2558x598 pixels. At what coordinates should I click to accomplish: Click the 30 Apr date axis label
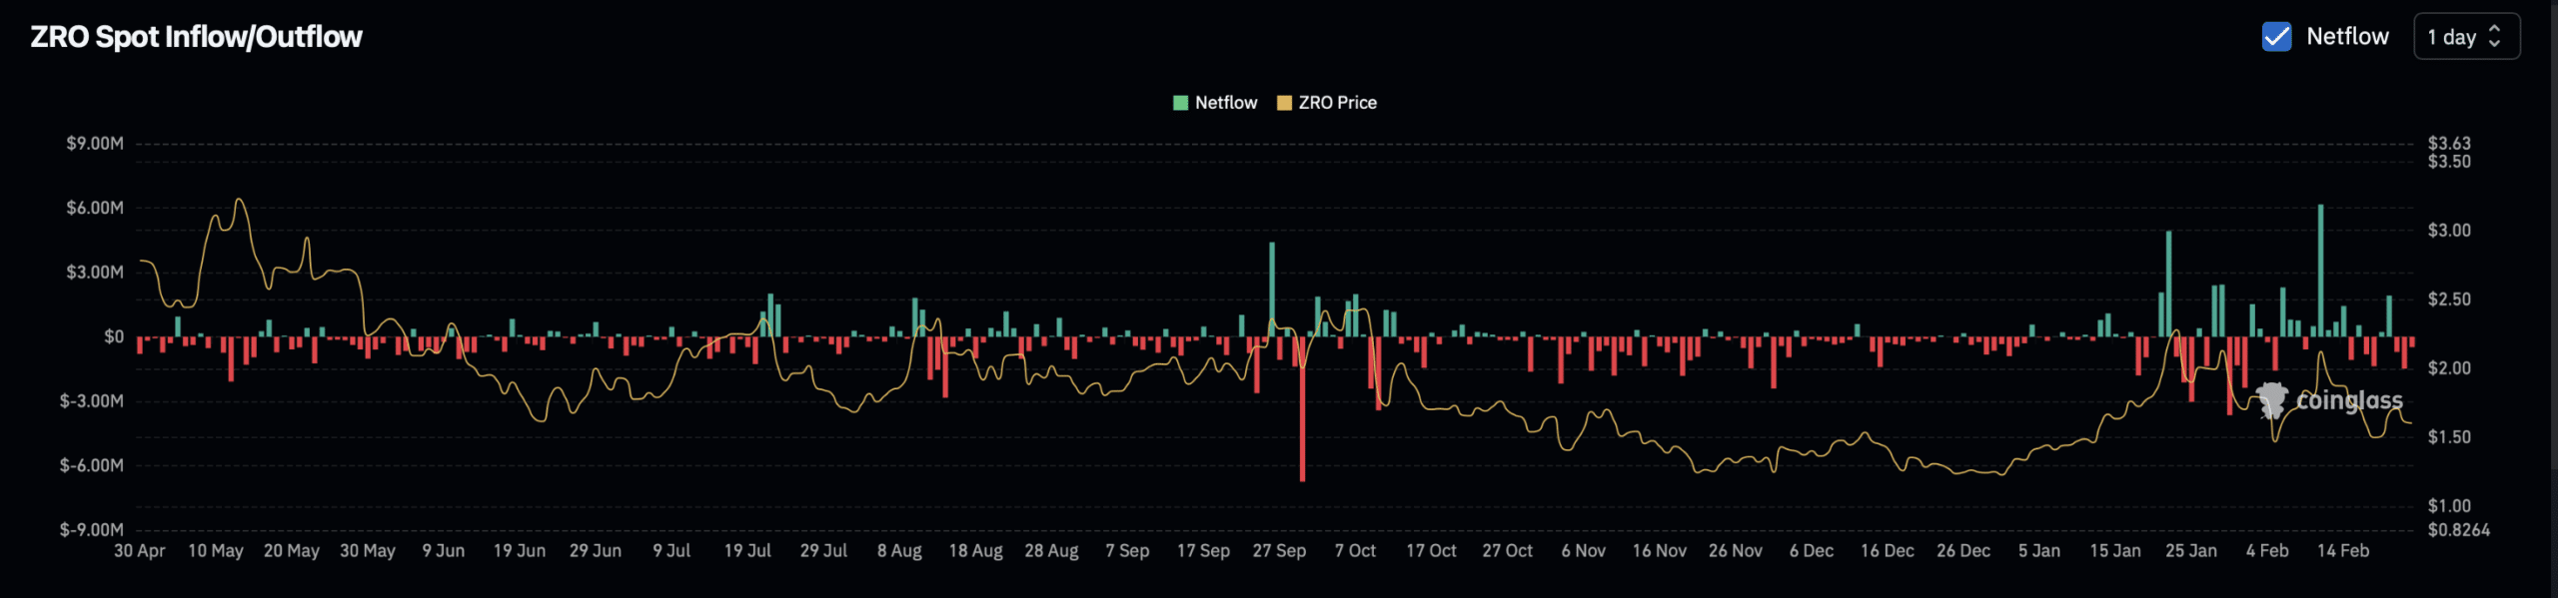(x=140, y=551)
